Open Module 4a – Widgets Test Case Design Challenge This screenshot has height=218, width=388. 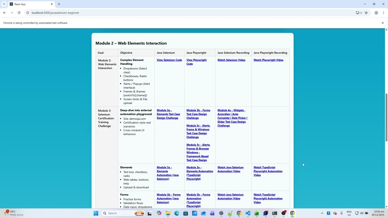coord(232,118)
